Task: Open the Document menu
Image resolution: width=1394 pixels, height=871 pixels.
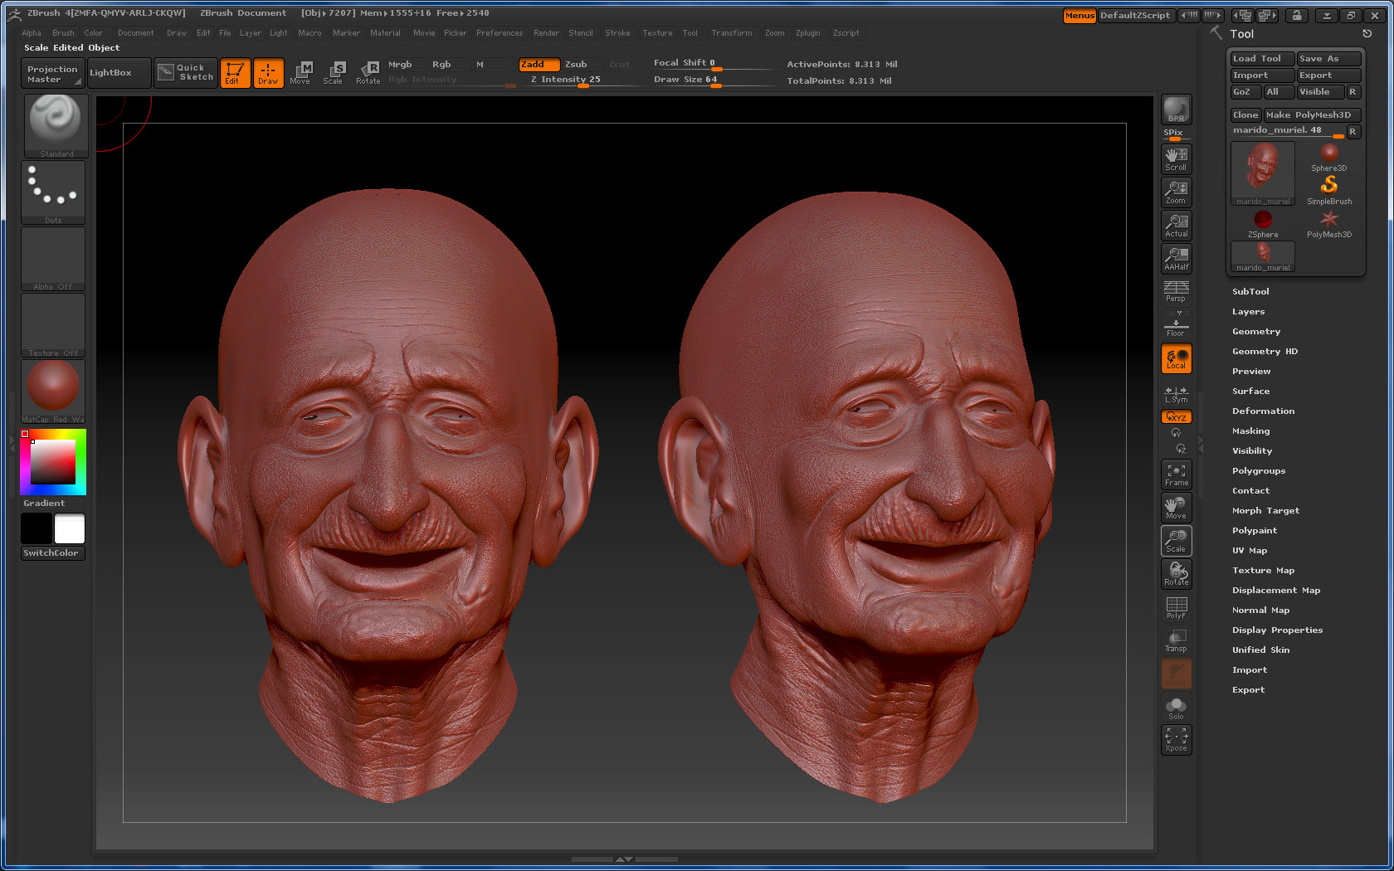Action: click(x=135, y=33)
